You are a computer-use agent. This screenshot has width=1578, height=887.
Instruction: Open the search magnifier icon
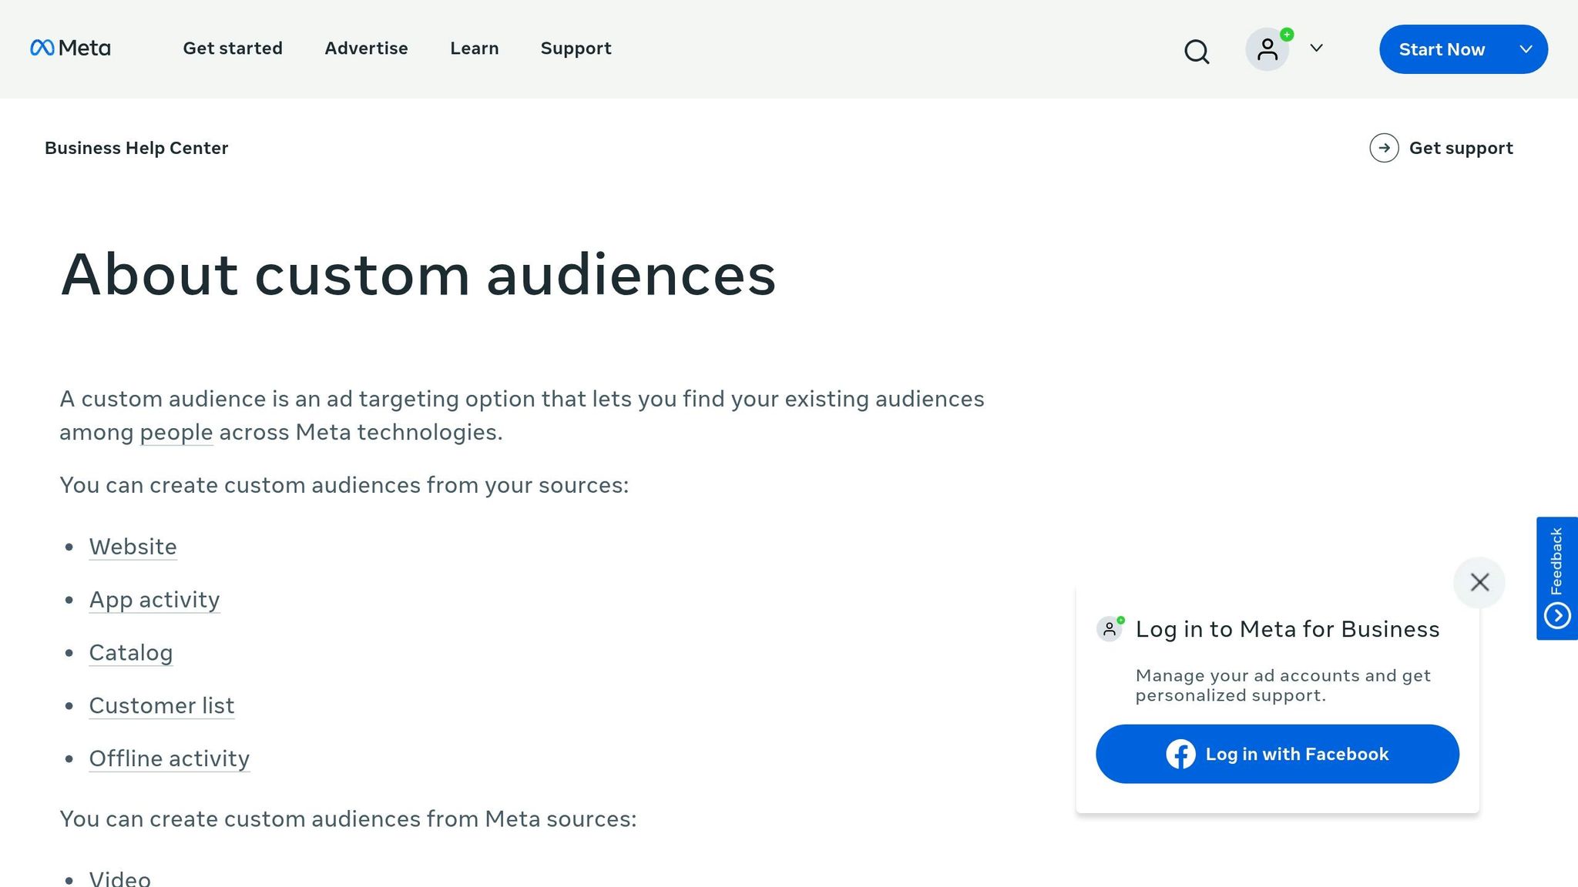(1197, 52)
